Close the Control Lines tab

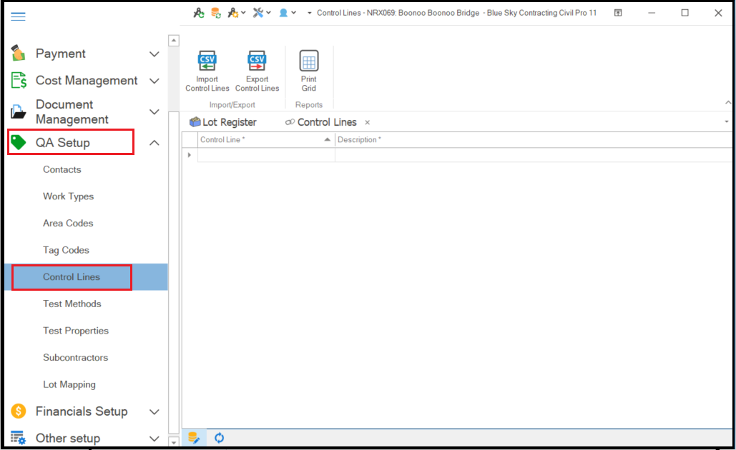click(x=368, y=122)
